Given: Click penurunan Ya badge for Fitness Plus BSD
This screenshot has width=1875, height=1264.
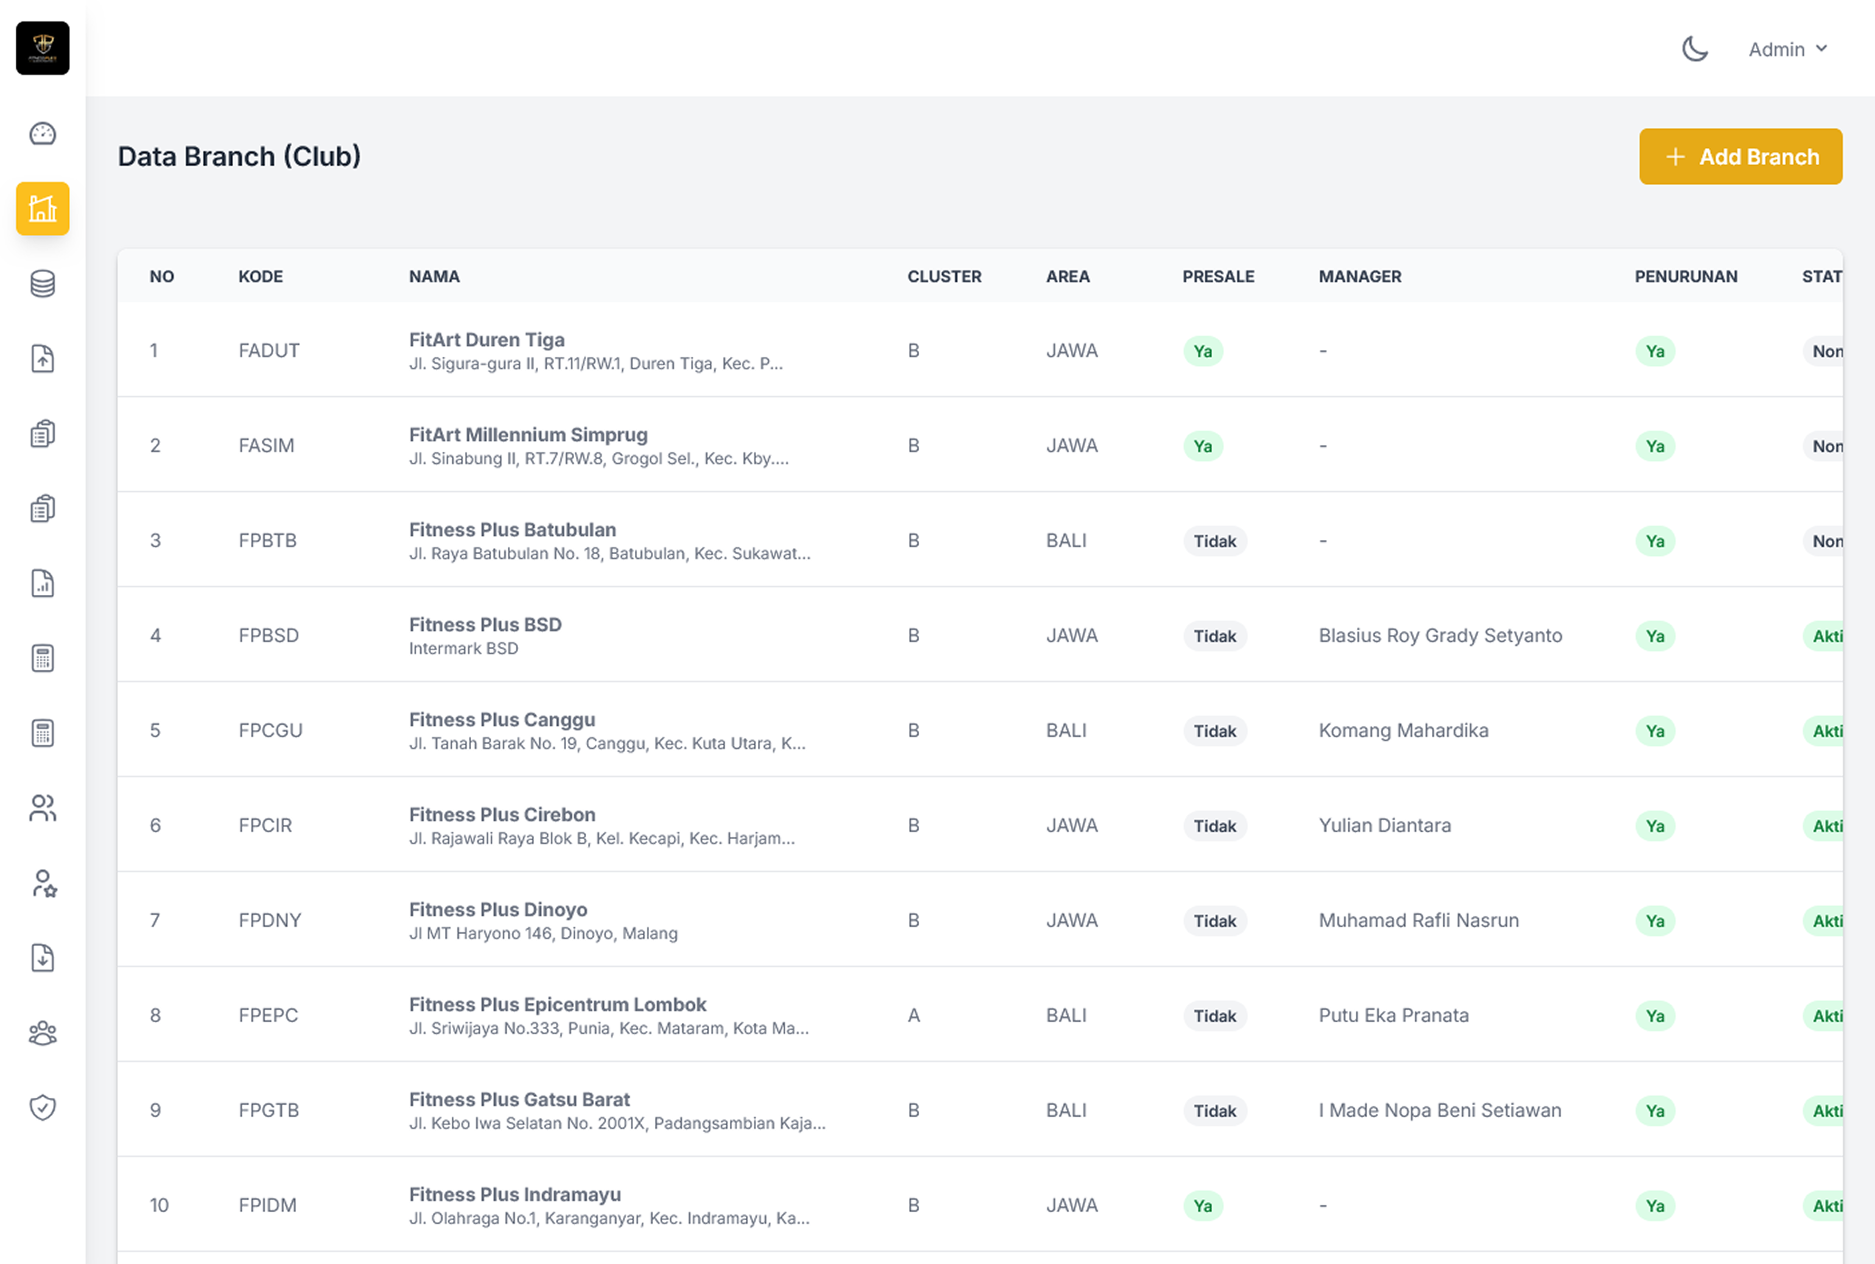Looking at the screenshot, I should pos(1655,637).
